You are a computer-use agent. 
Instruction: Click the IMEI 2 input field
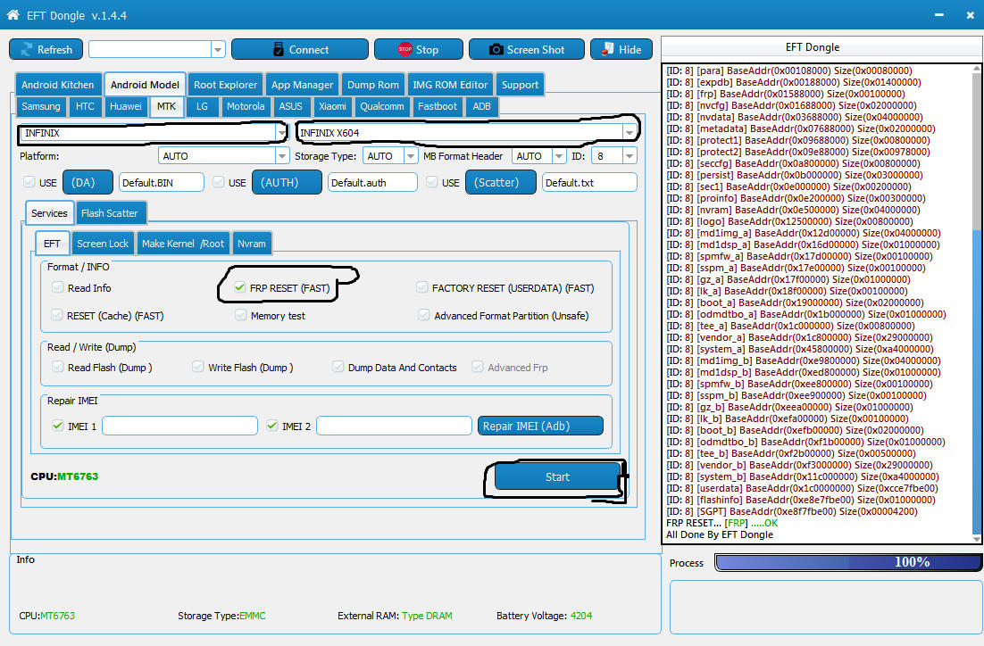394,426
